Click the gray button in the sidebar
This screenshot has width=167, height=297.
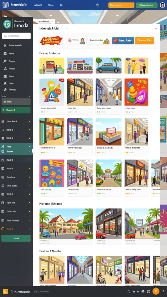tap(16, 102)
